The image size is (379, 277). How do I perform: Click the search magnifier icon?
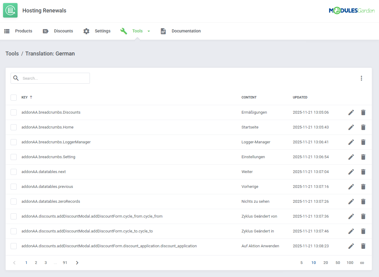pos(16,78)
